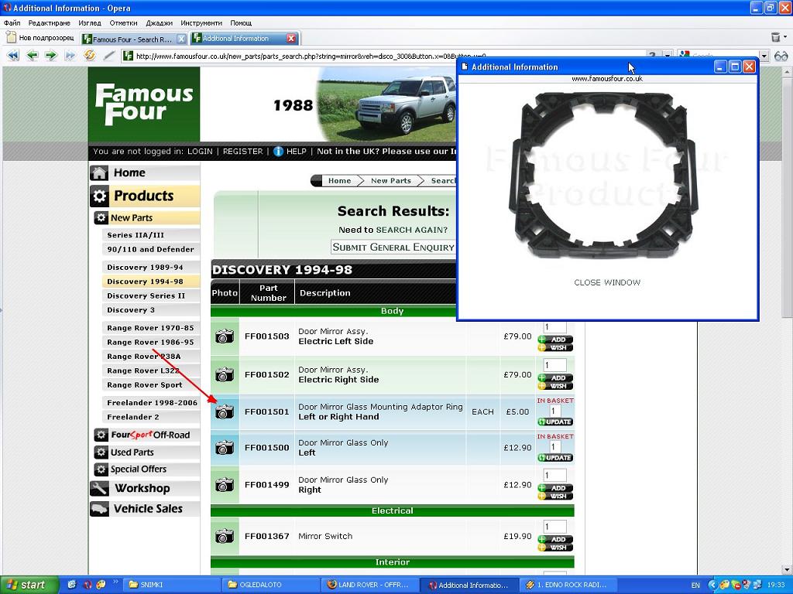Click the Products gear icon in sidebar
Screen dimensions: 793x594
pos(100,196)
